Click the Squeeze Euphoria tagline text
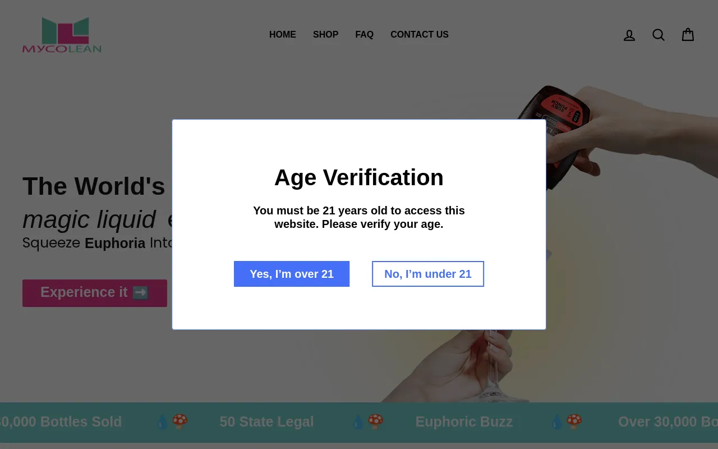Image resolution: width=718 pixels, height=449 pixels. coord(84,243)
